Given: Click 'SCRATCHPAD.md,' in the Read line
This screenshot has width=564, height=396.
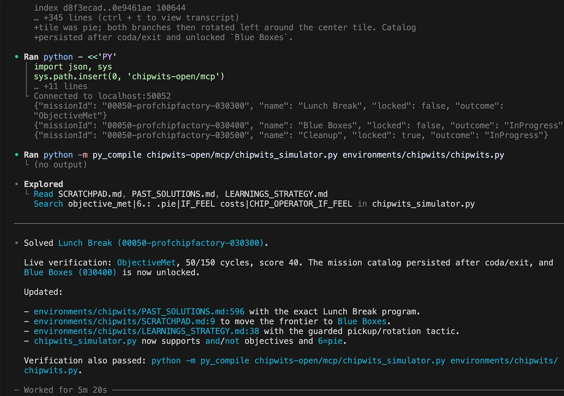Looking at the screenshot, I should tap(92, 194).
